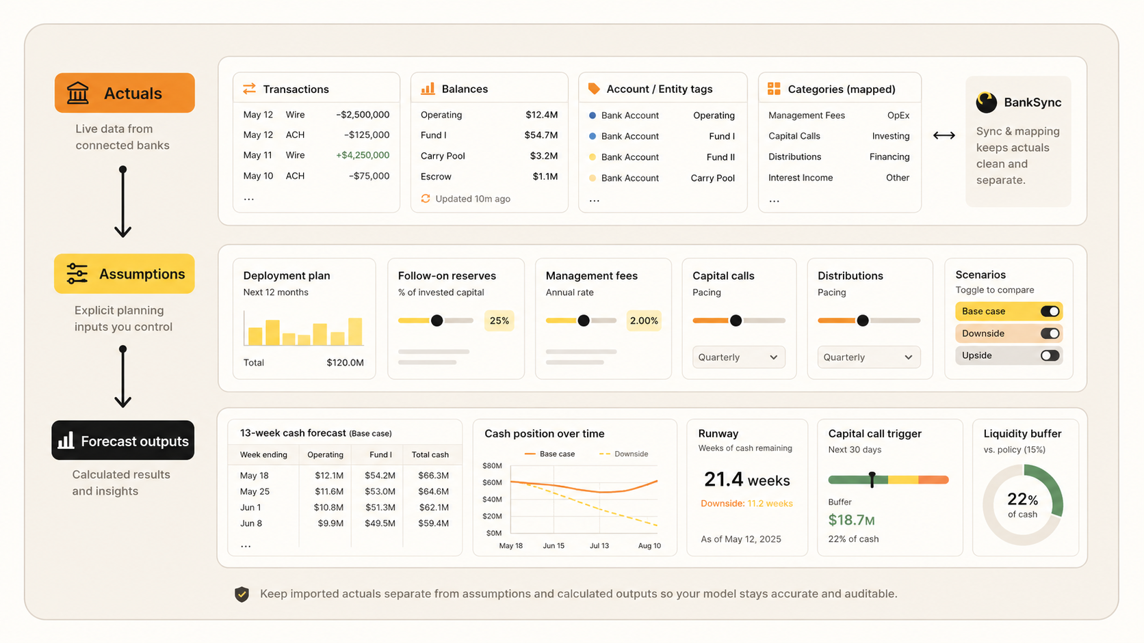
Task: Click the refresh icon beside Updated 10m ago
Action: [x=426, y=199]
